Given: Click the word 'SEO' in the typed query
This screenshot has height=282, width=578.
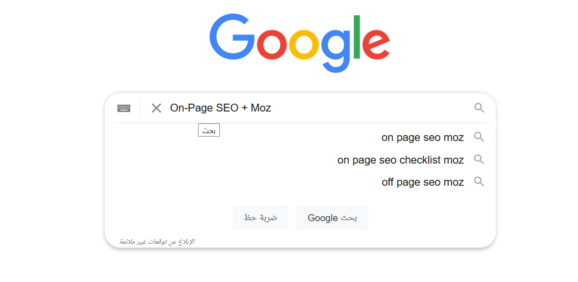Looking at the screenshot, I should coord(227,108).
